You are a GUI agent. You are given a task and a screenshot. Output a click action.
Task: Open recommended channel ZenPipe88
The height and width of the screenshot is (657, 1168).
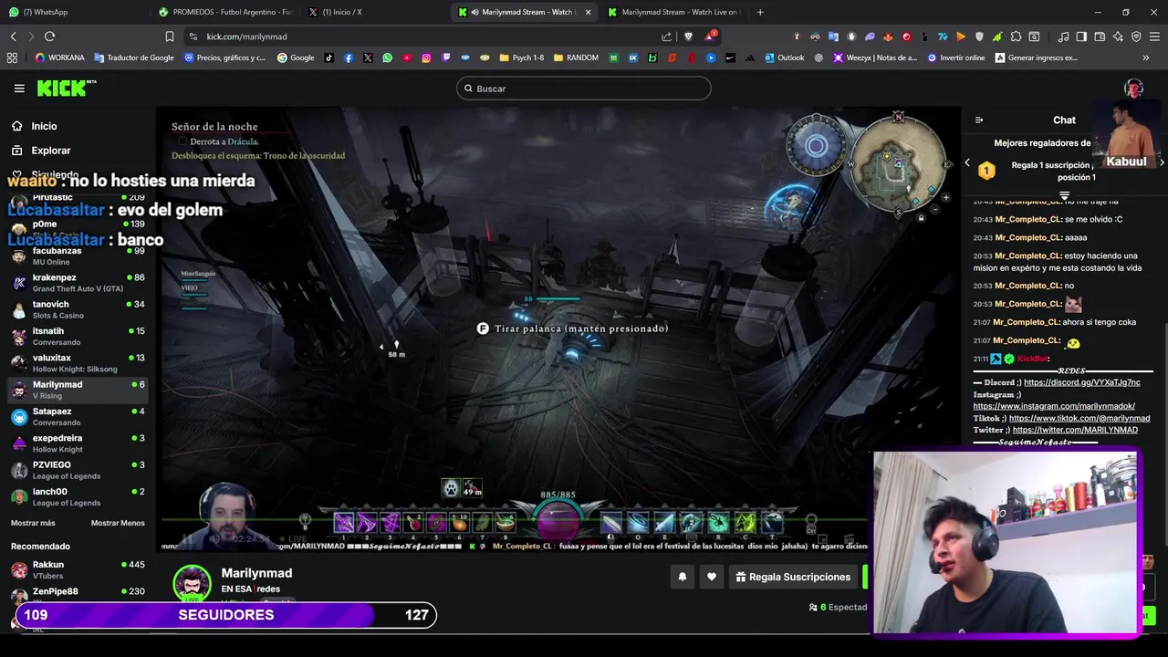(78, 597)
